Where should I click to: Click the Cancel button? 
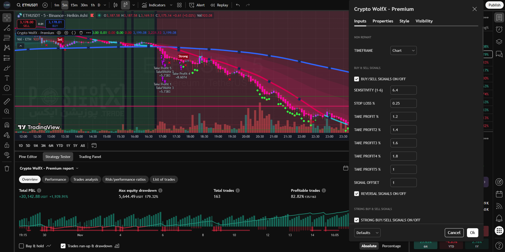click(x=454, y=233)
